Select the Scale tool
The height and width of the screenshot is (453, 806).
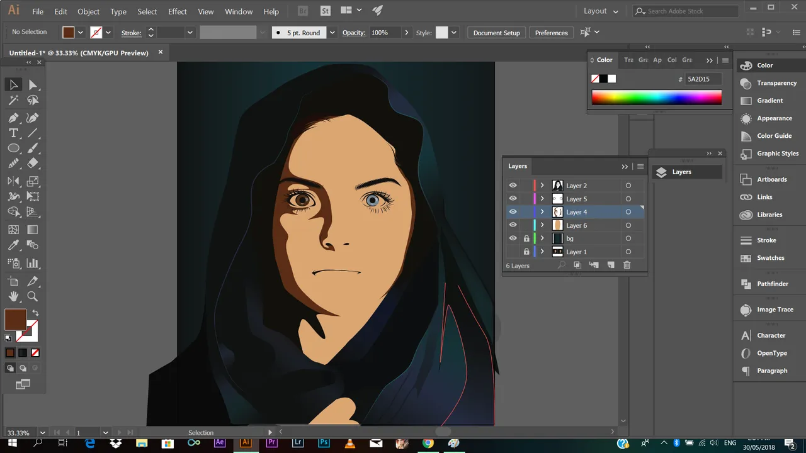click(x=33, y=181)
